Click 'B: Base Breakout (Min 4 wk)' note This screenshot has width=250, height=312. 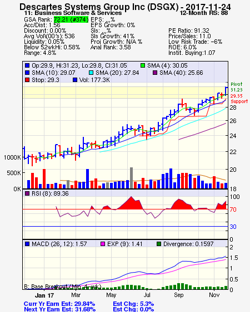pyautogui.click(x=63, y=287)
